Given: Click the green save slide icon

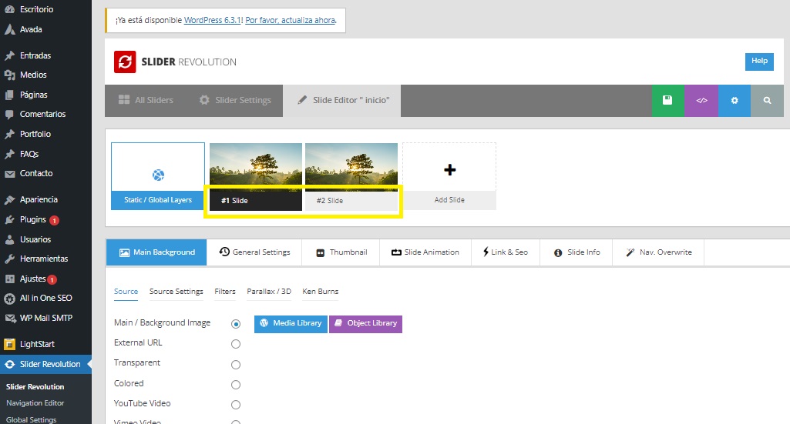Looking at the screenshot, I should 667,100.
